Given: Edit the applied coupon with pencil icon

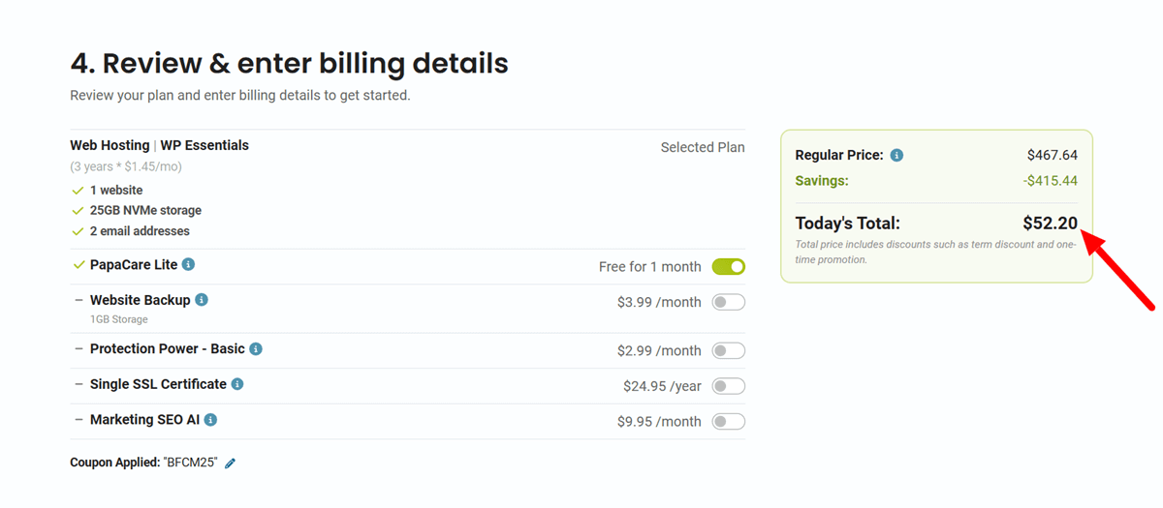Looking at the screenshot, I should (x=231, y=463).
